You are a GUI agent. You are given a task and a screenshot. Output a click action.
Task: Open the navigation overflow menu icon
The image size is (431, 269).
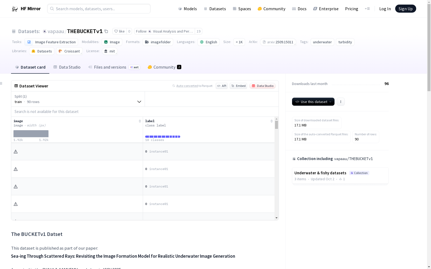(x=367, y=9)
